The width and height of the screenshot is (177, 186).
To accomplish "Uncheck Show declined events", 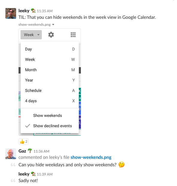I will [50, 126].
